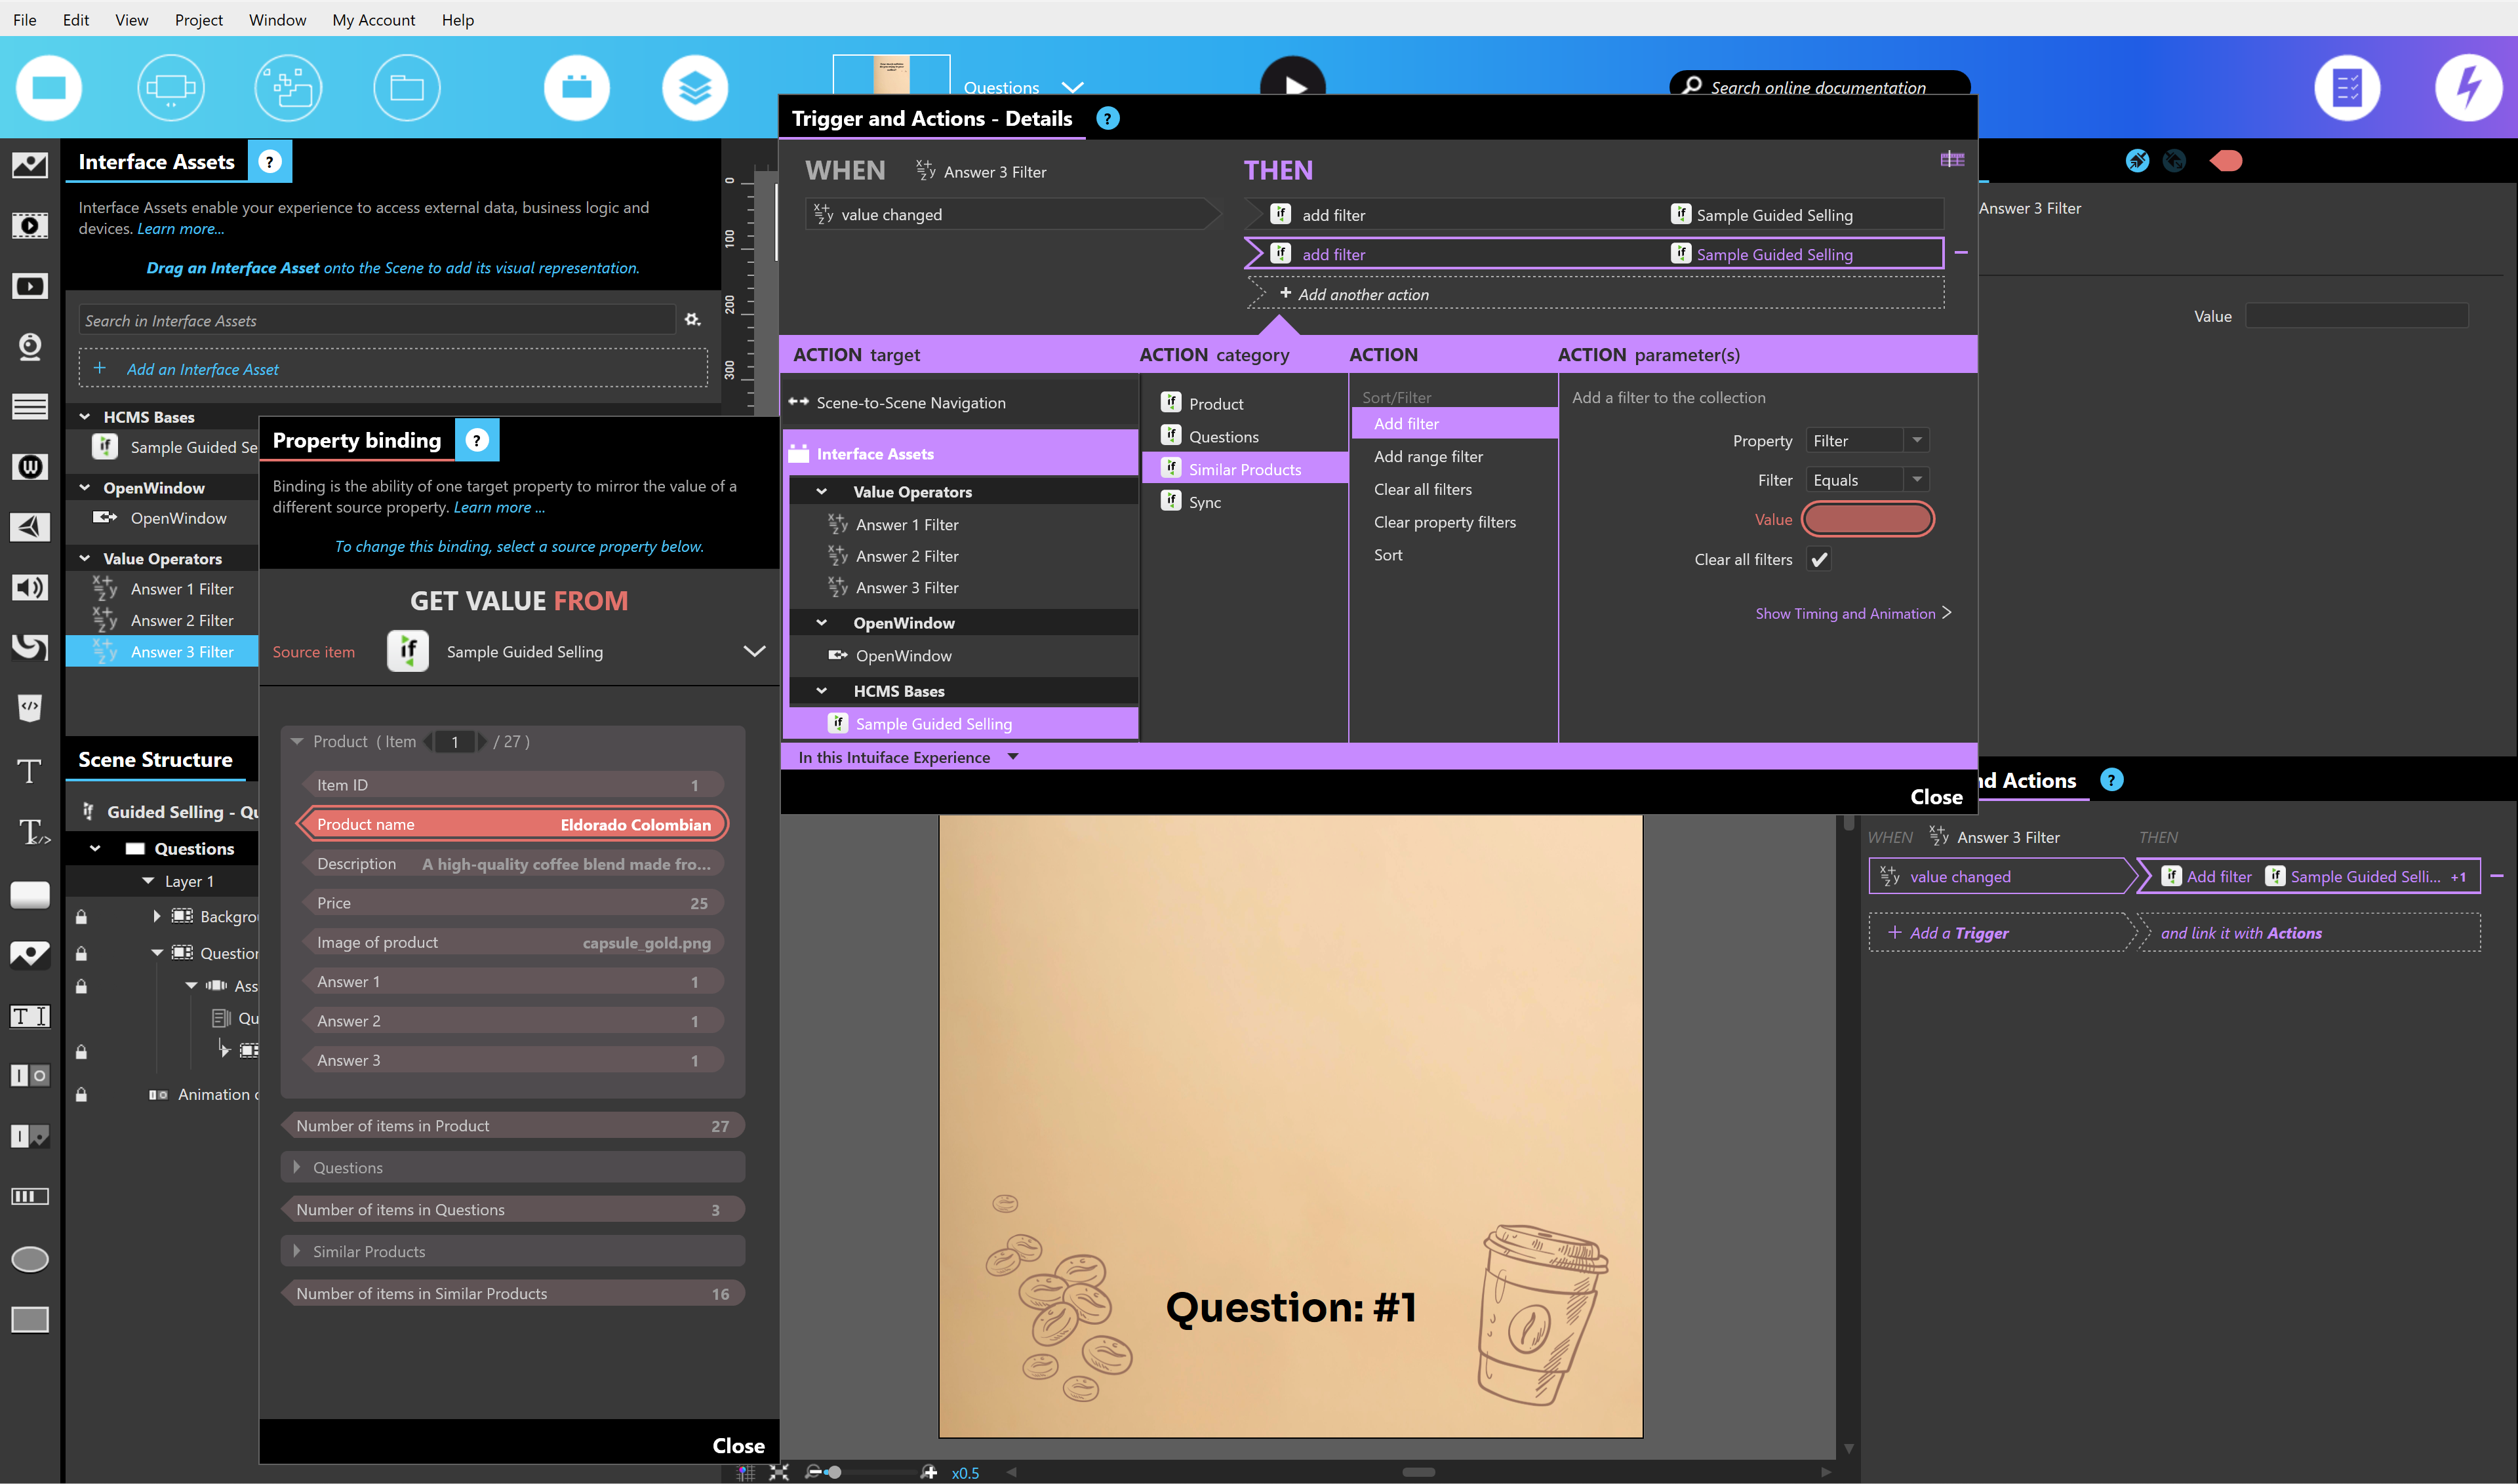Select the Price property row
2518x1484 pixels.
[512, 903]
